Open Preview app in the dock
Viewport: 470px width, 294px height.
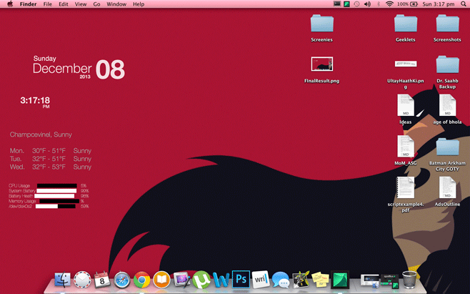pyautogui.click(x=181, y=280)
